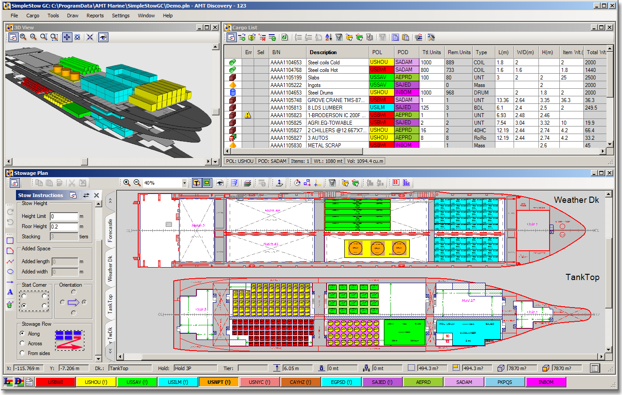The height and width of the screenshot is (395, 622).
Task: Open the File menu
Action: [x=14, y=16]
